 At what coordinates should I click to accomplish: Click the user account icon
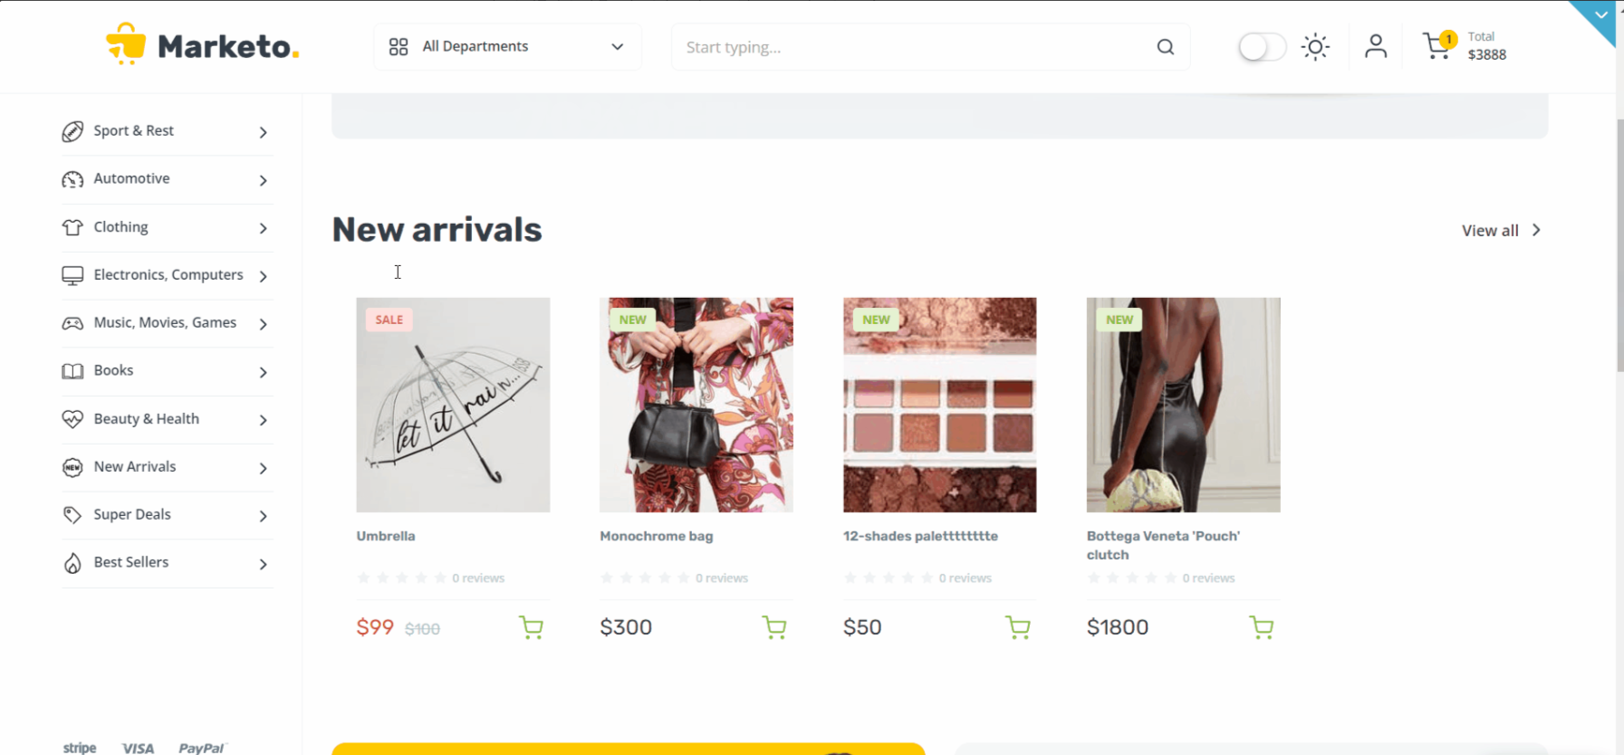1376,46
